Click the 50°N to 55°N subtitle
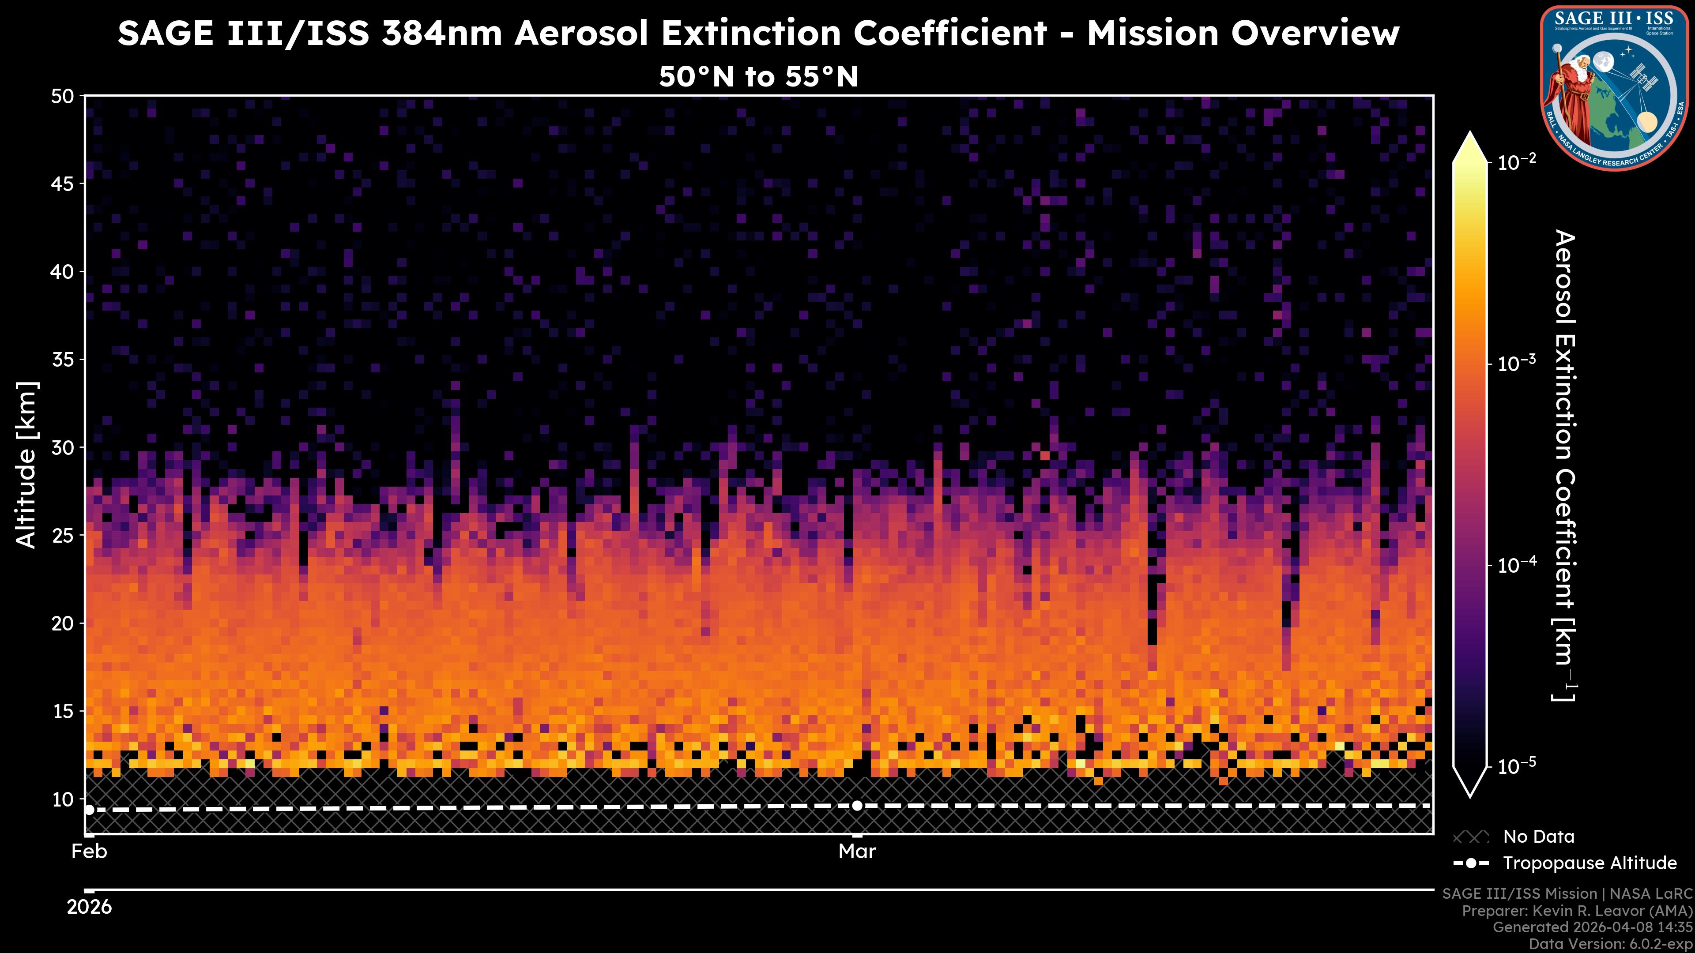Image resolution: width=1695 pixels, height=953 pixels. click(x=758, y=77)
